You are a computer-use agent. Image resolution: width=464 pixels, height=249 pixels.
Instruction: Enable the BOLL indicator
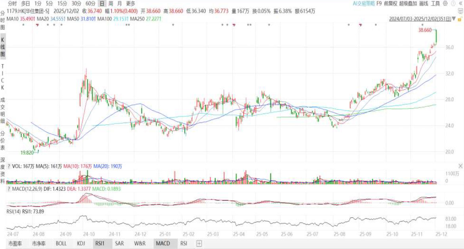coord(61,243)
